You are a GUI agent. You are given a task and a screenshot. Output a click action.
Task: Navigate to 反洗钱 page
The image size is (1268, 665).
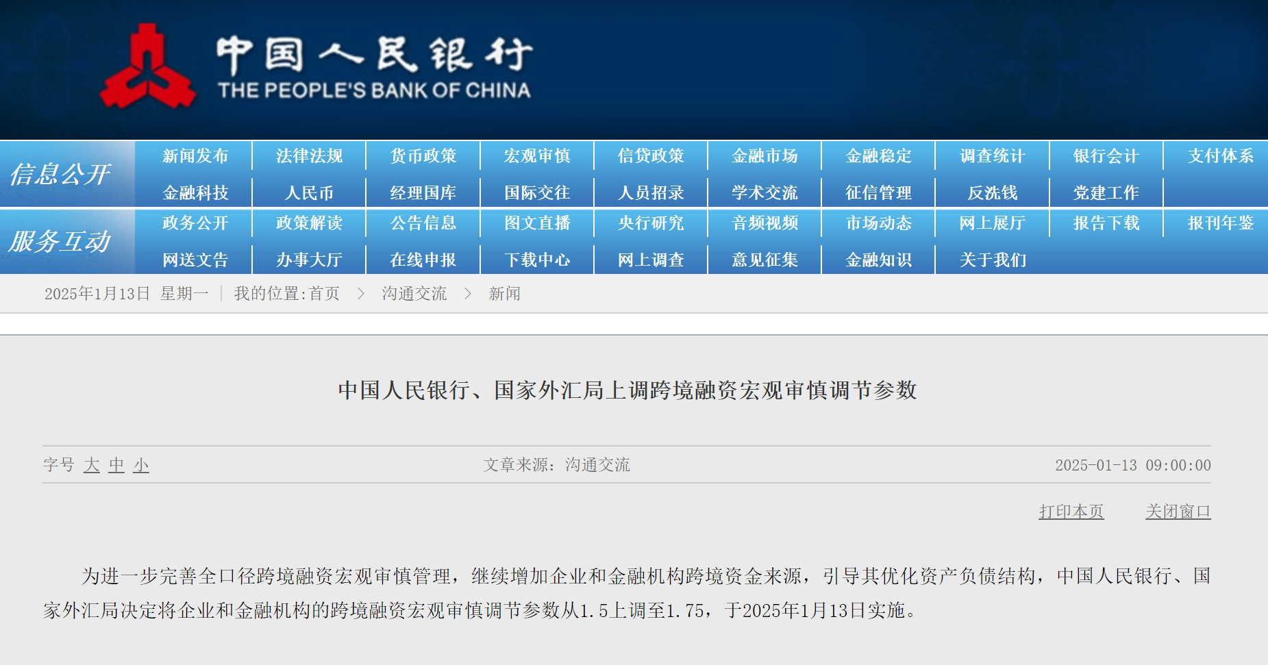pos(992,193)
